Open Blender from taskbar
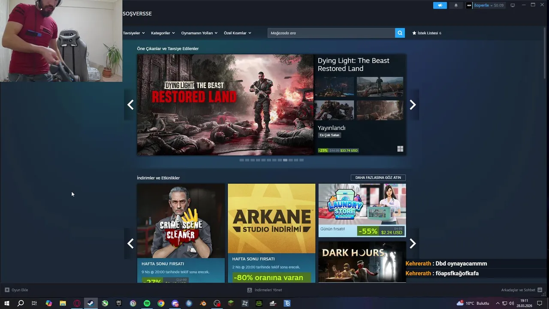This screenshot has width=549, height=309. pyautogui.click(x=203, y=303)
